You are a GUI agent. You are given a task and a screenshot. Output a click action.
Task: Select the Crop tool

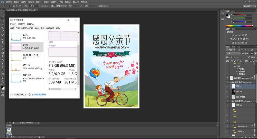pos(3,28)
